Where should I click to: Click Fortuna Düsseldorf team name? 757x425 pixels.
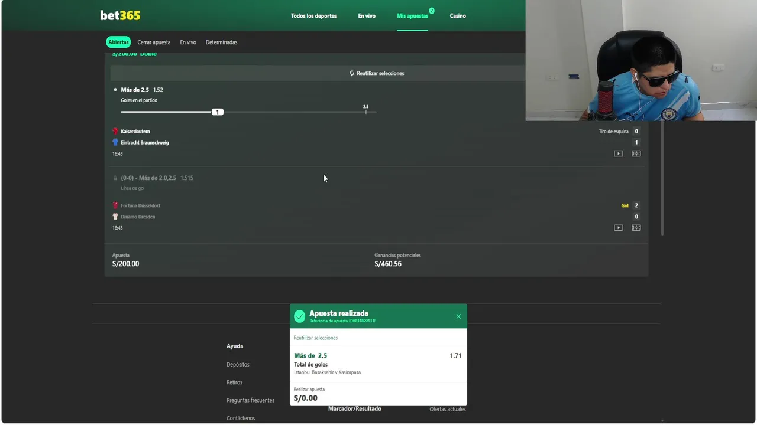click(x=141, y=205)
